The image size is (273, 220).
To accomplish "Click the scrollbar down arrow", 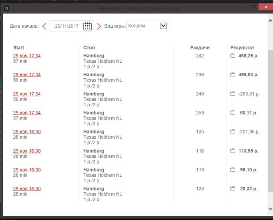I will click(270, 209).
